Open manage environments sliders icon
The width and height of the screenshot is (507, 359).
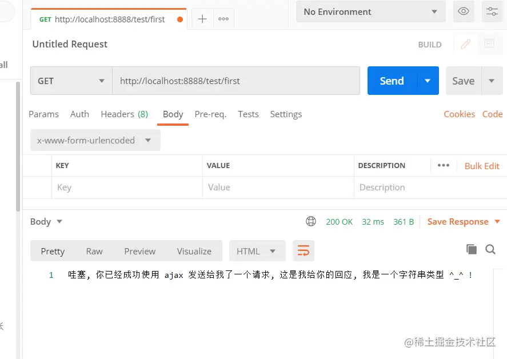pyautogui.click(x=492, y=11)
